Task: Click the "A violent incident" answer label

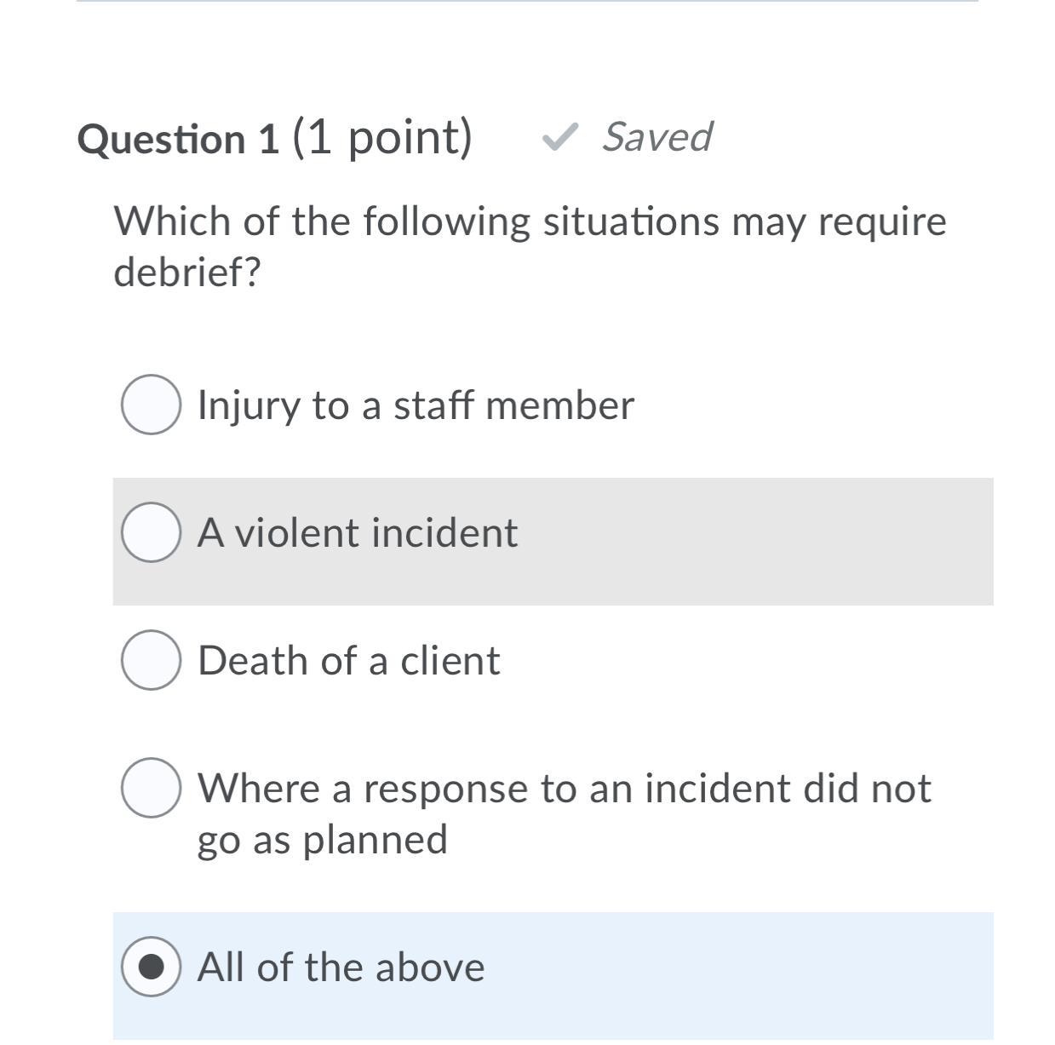Action: [x=357, y=533]
